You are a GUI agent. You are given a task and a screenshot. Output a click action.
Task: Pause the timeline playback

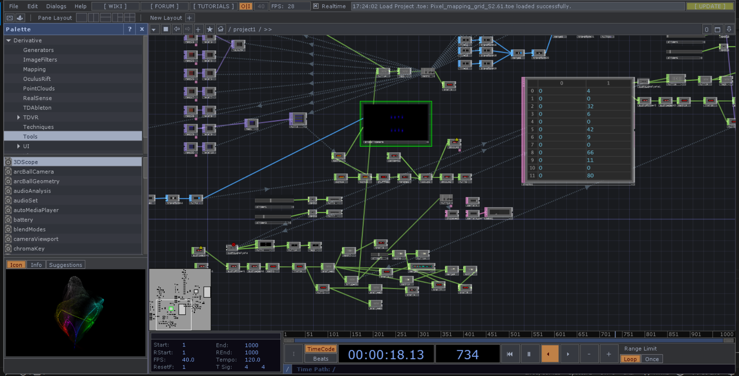point(529,354)
